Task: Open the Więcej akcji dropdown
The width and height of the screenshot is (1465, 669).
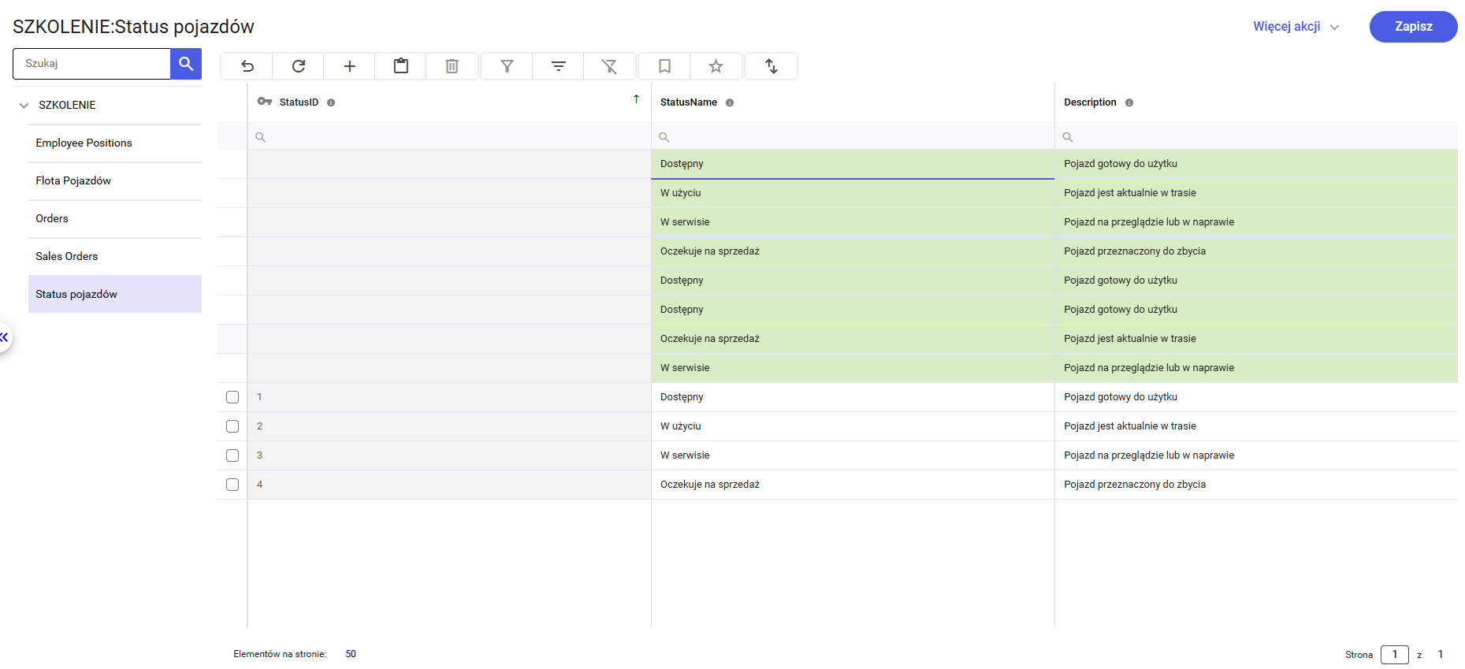Action: [x=1296, y=27]
